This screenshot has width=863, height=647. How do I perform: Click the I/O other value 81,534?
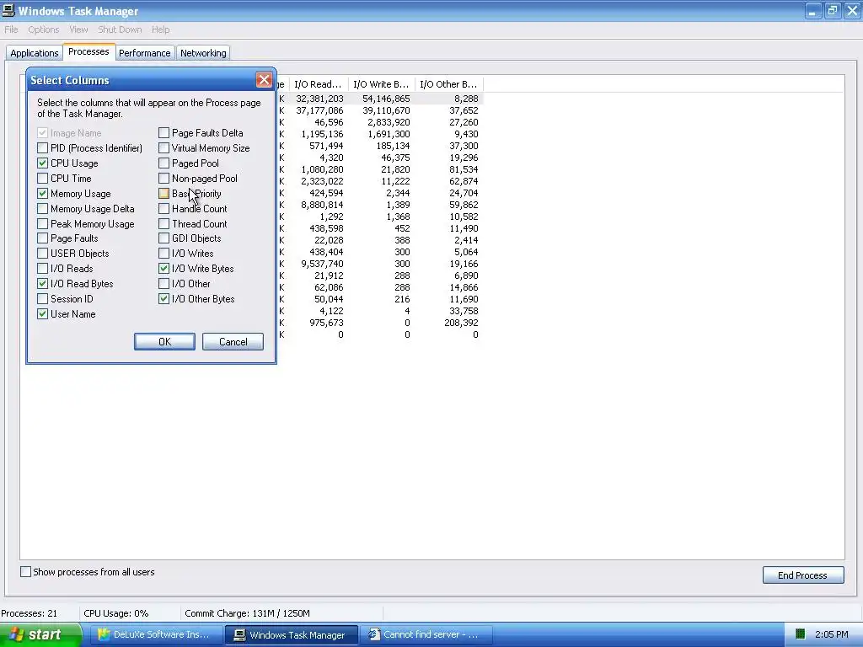tap(464, 169)
